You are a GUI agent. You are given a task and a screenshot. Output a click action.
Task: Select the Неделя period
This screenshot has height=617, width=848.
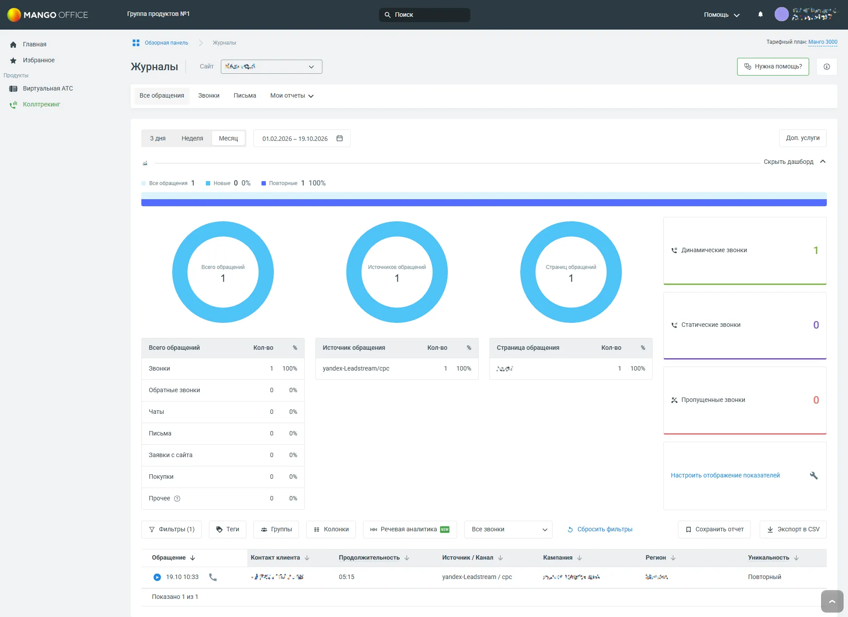[x=192, y=138]
